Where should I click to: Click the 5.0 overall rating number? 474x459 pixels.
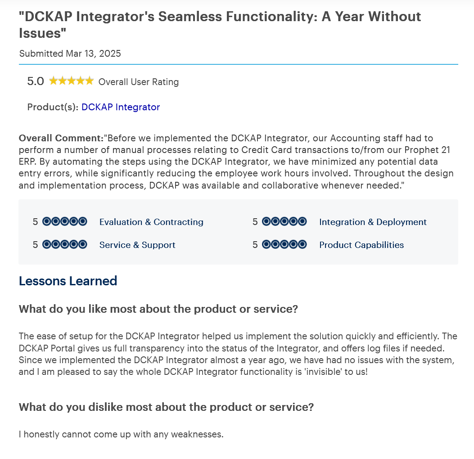pyautogui.click(x=36, y=81)
